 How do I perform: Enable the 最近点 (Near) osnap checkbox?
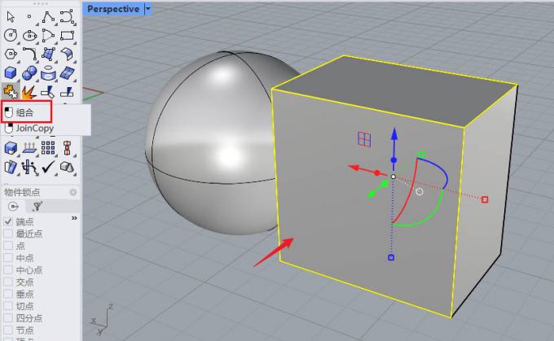click(x=8, y=234)
